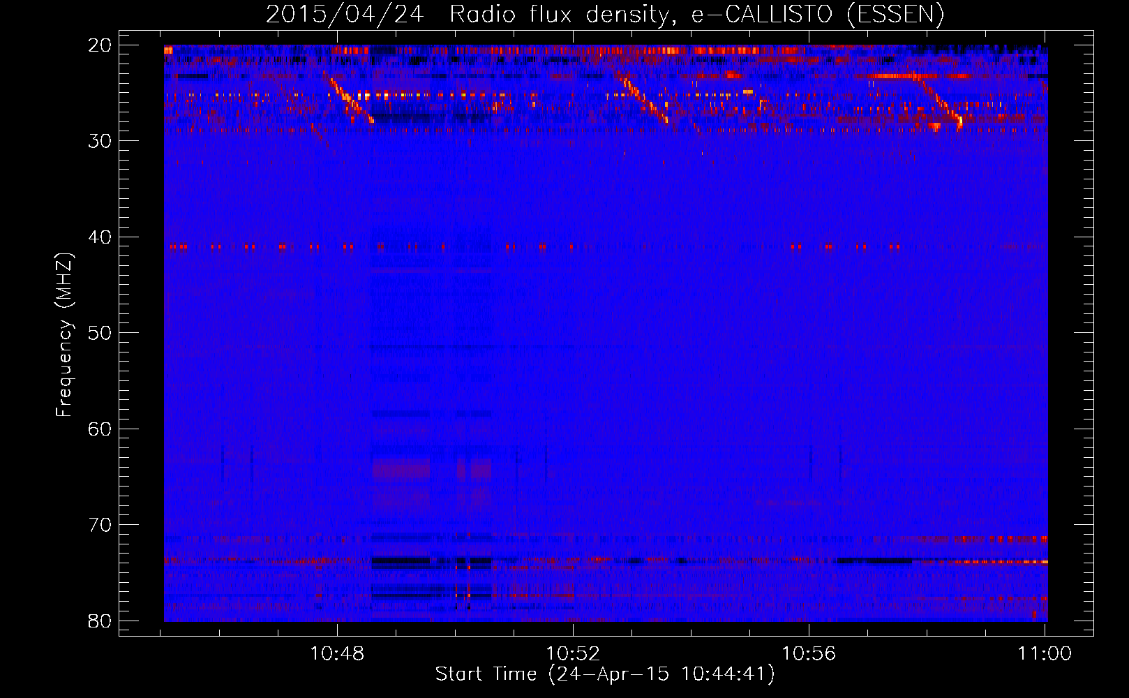Click the 40 MHz frequency tick label
Viewport: 1129px width, 698px height.
100,237
